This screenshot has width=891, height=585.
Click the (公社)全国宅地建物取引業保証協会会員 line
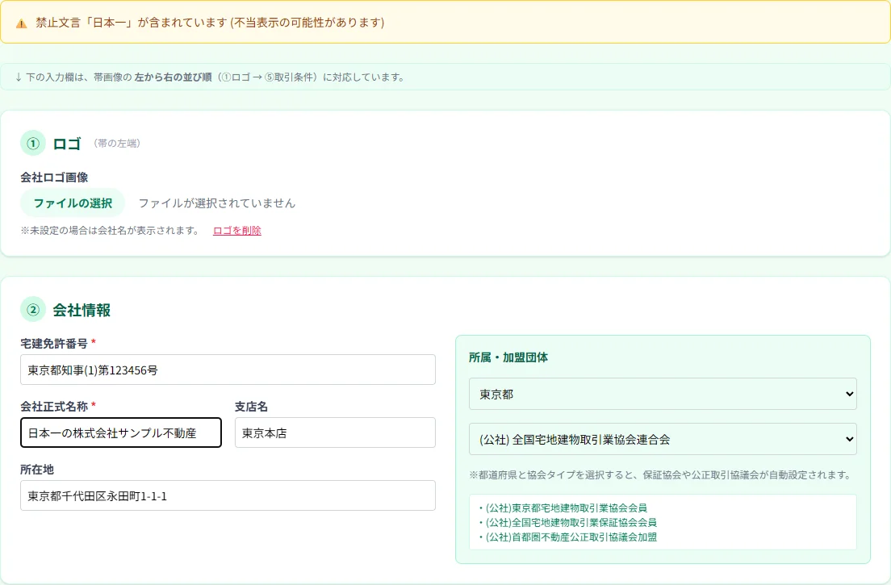coord(567,523)
